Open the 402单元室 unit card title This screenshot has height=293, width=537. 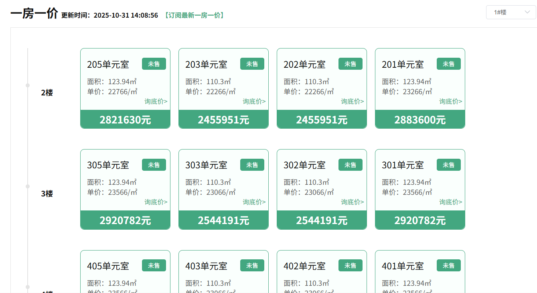[304, 266]
